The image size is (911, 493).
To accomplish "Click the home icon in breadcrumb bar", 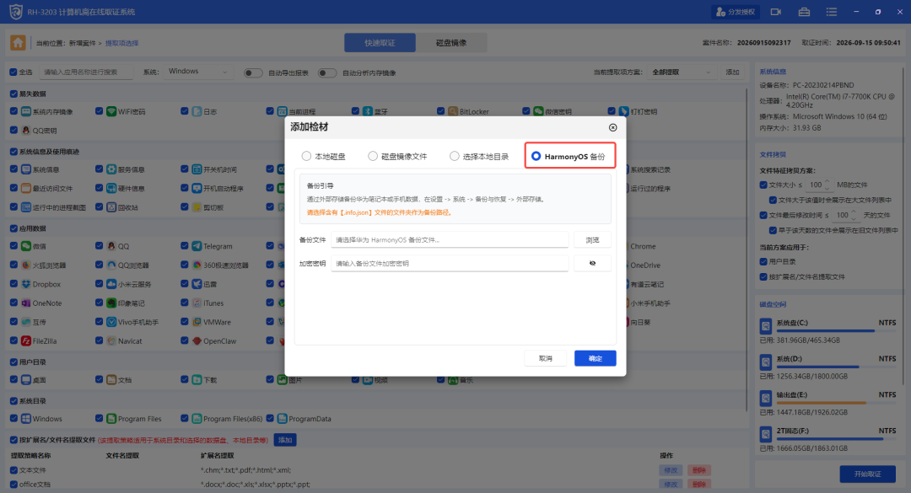I will [x=18, y=42].
